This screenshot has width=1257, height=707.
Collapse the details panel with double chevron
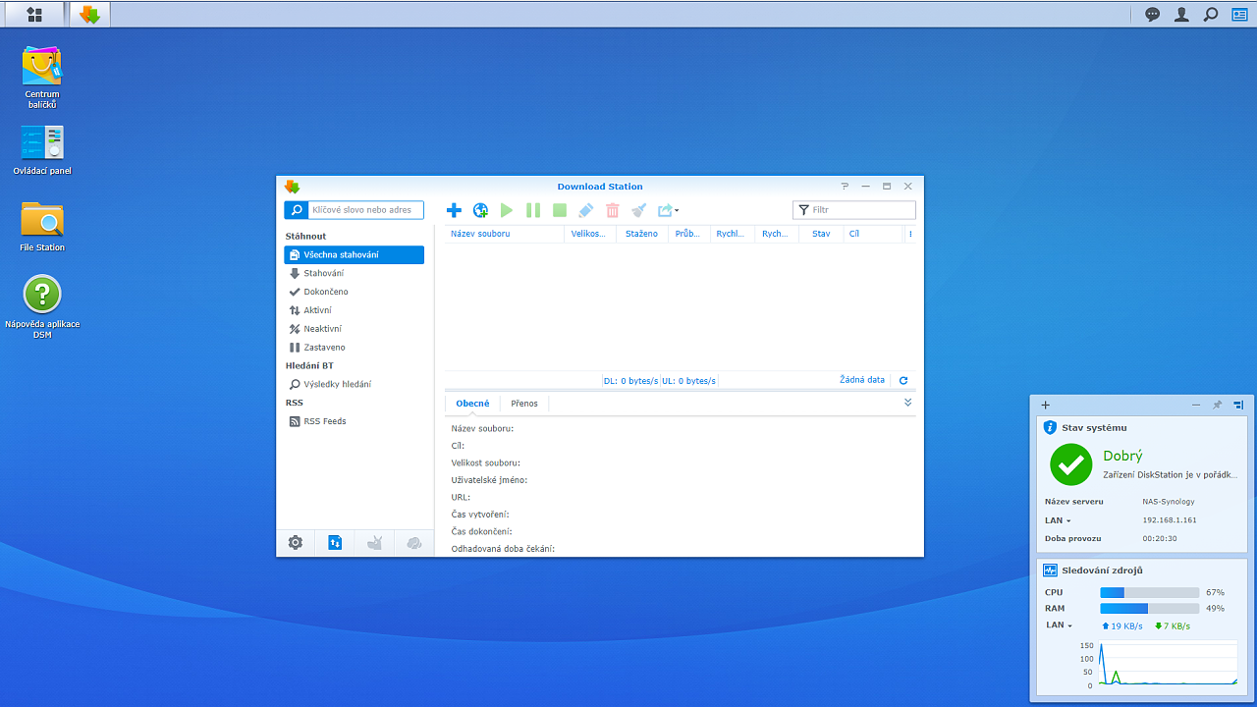pos(907,403)
